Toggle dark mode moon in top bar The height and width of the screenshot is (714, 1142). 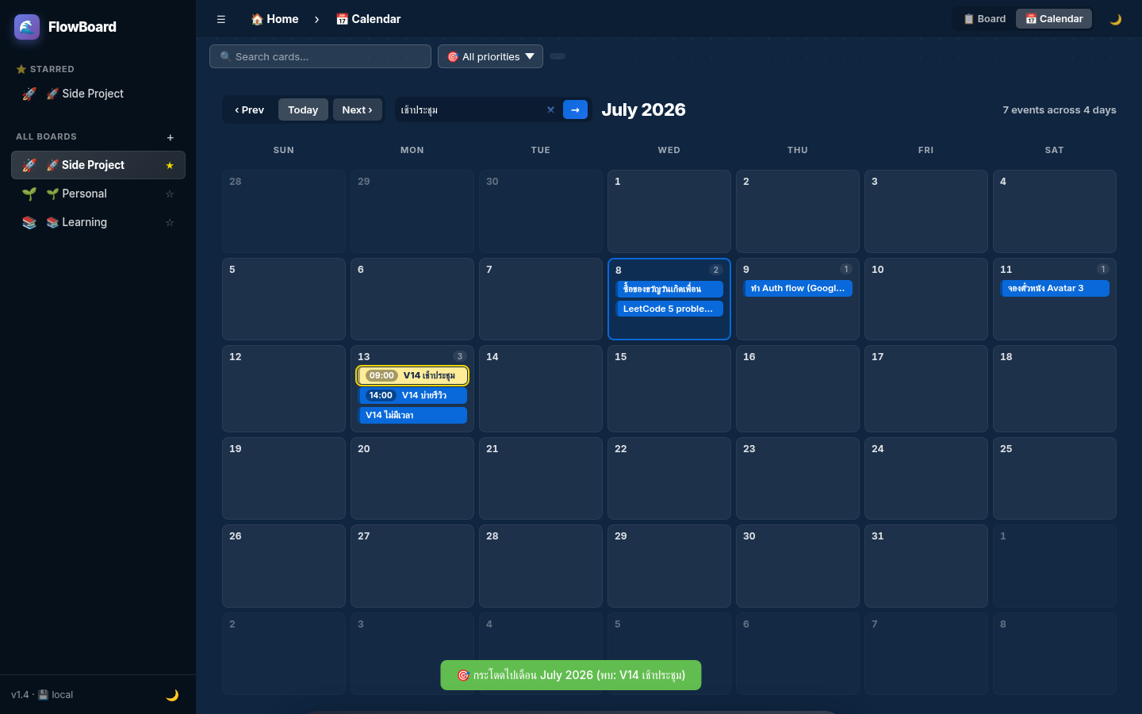[x=1116, y=19]
